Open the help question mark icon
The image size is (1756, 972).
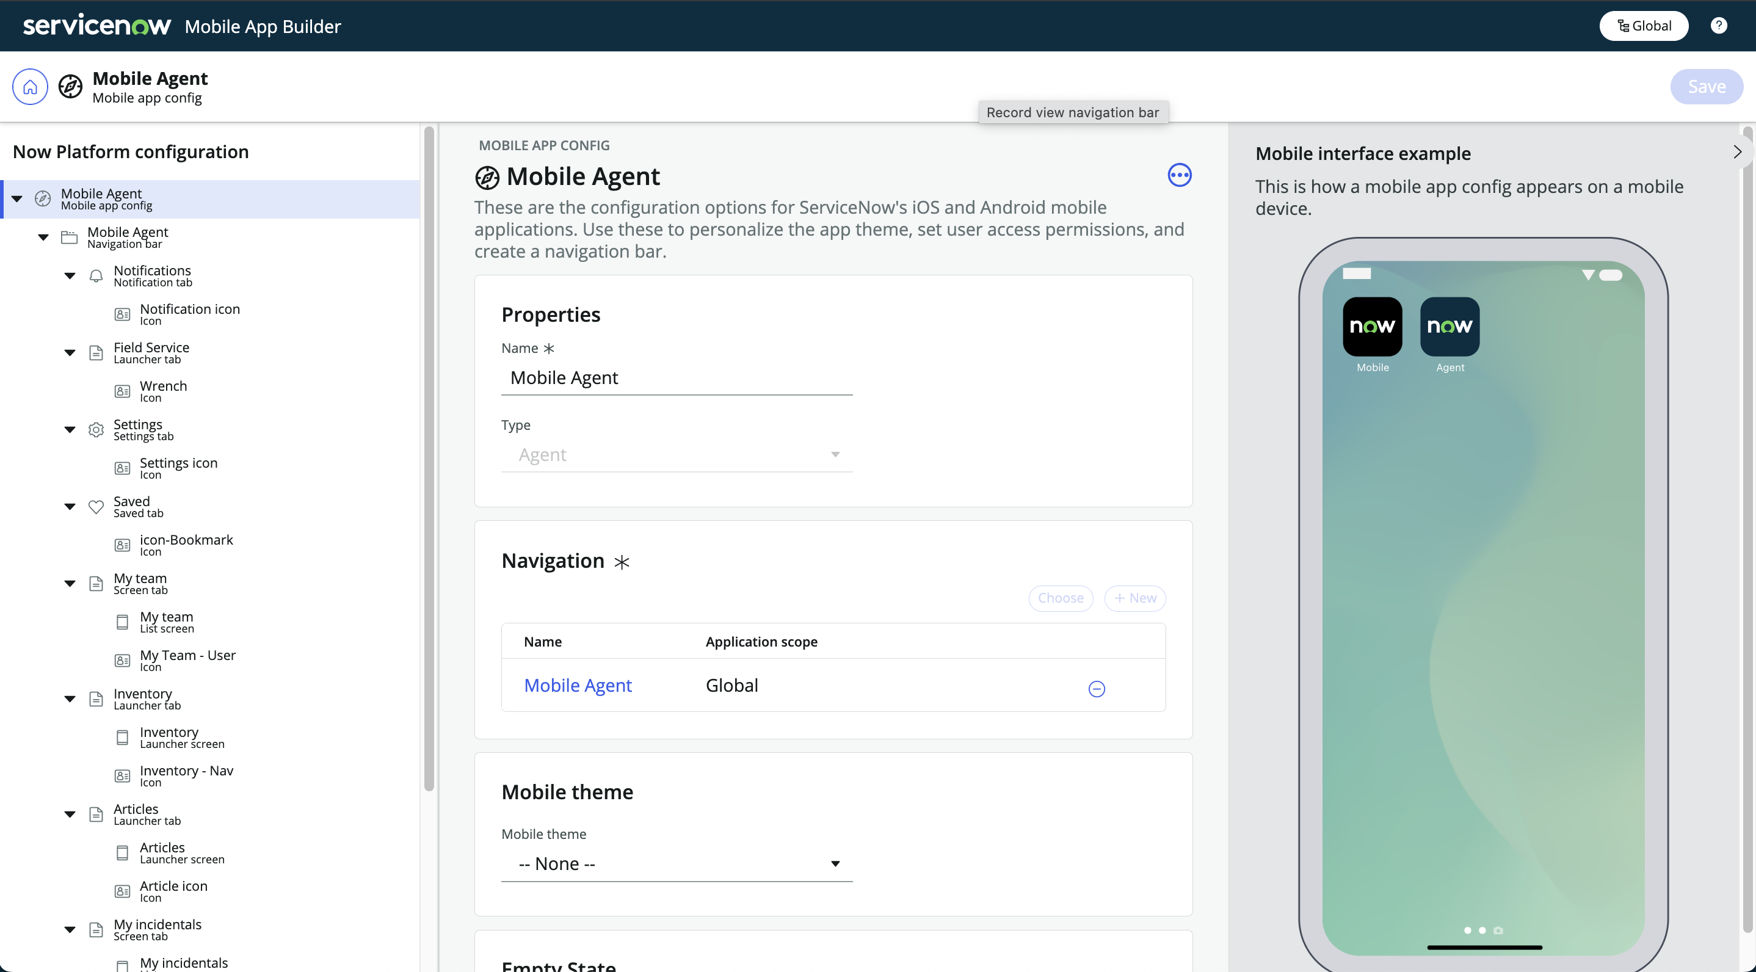pos(1719,26)
